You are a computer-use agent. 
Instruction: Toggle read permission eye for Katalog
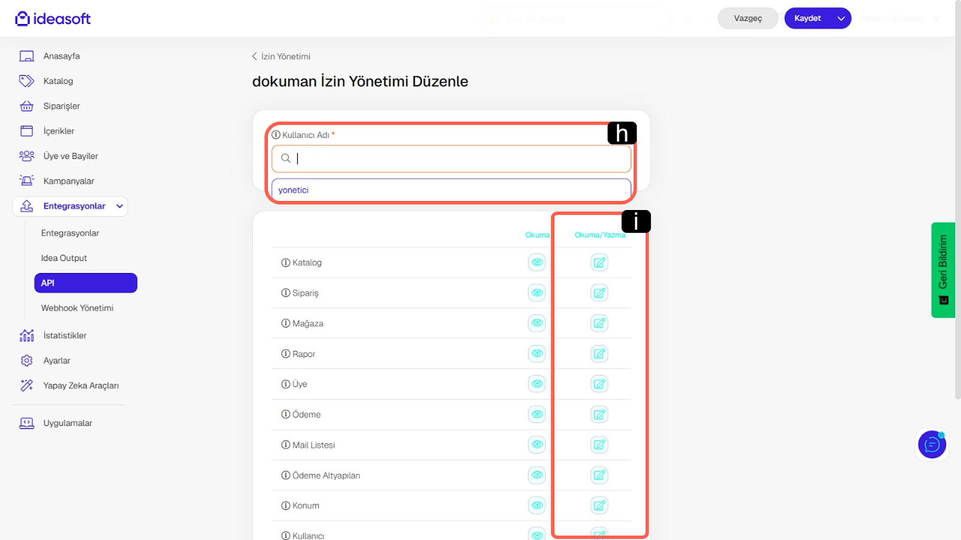pyautogui.click(x=536, y=262)
